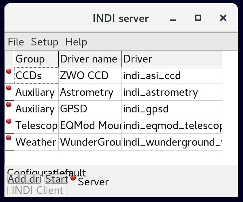Select the indi_gpsd driver cell

172,109
